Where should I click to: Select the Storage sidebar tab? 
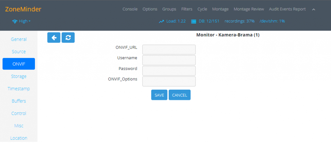pos(19,76)
